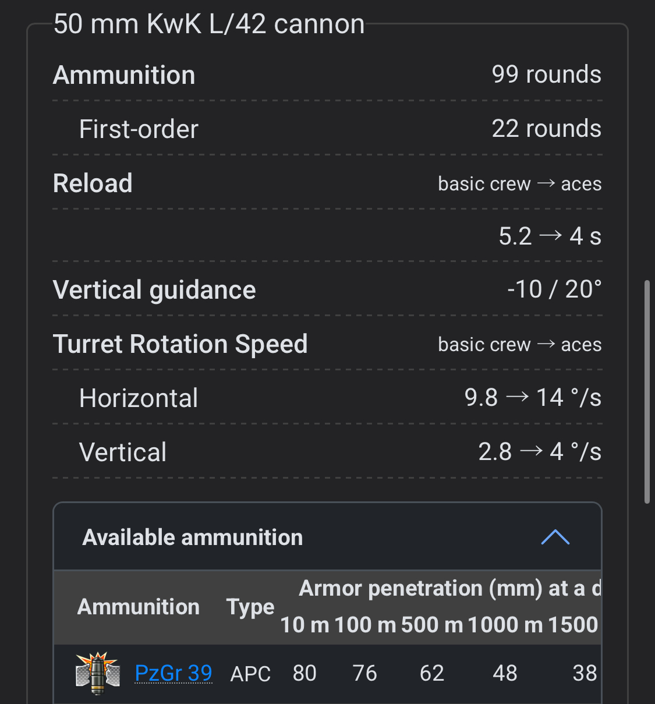Click the PzGr 39 shell icon
The image size is (655, 704).
point(98,673)
